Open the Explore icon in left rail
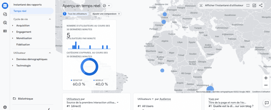Screen dimensions: 271x110 5,14
